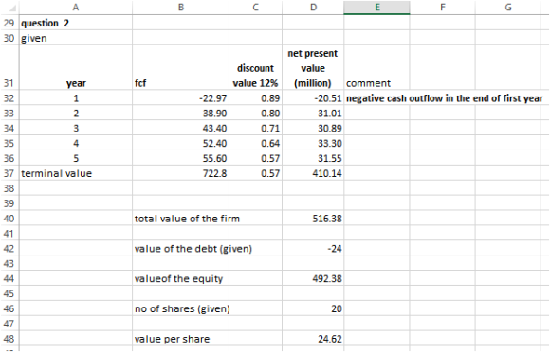The width and height of the screenshot is (550, 352).
Task: Select column G header
Action: coord(508,7)
